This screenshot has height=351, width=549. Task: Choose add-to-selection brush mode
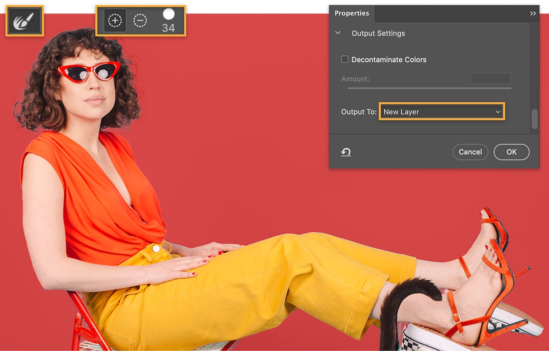tap(115, 20)
